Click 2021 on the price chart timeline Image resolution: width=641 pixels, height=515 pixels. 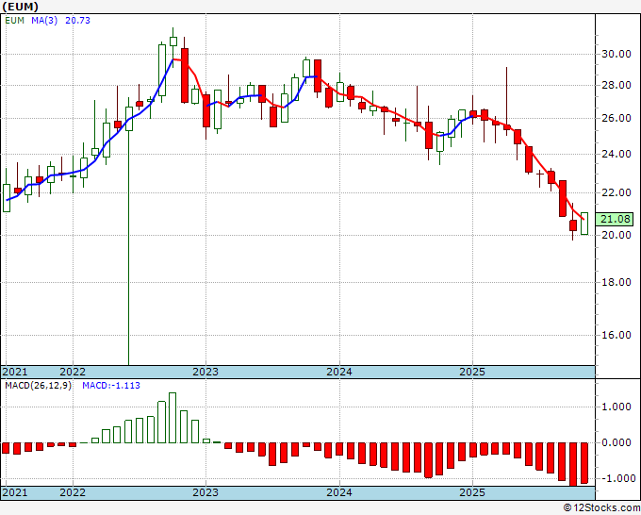[x=15, y=372]
